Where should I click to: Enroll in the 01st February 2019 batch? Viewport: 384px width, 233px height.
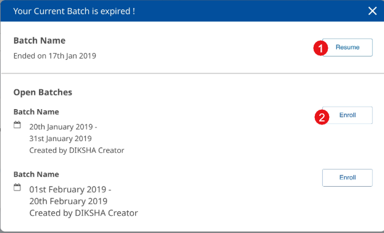(x=347, y=178)
